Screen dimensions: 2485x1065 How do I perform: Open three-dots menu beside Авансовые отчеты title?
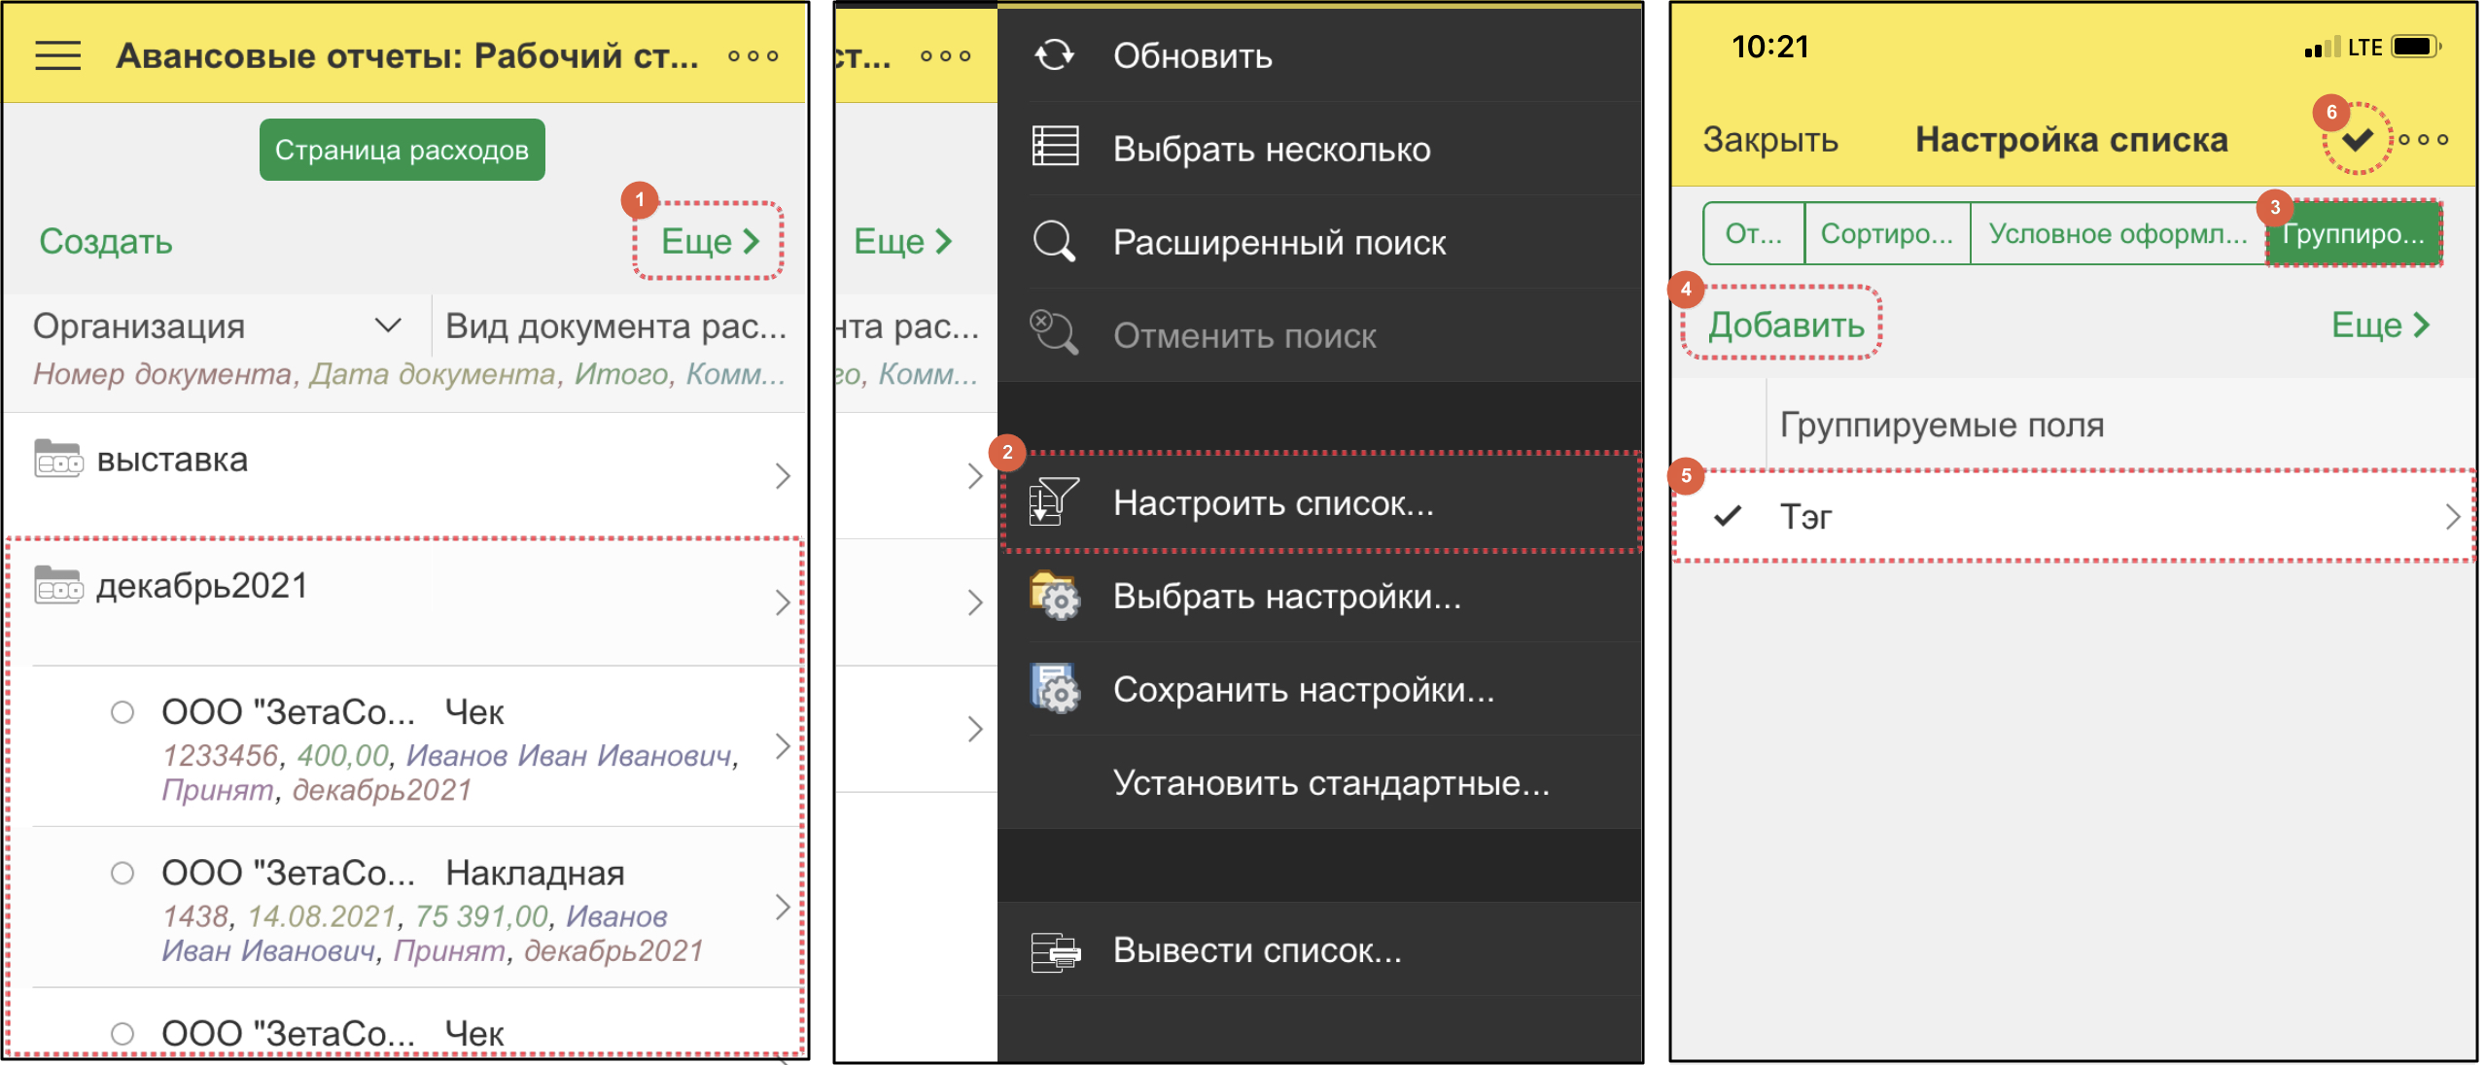(752, 56)
